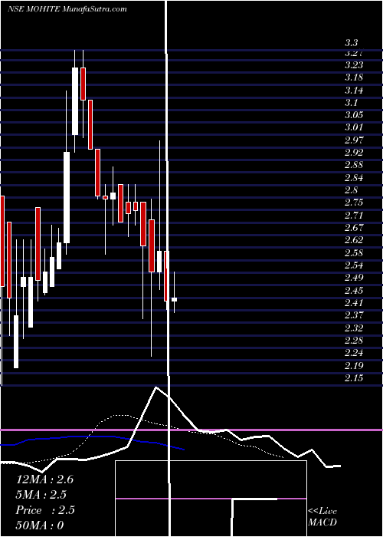Image resolution: width=383 pixels, height=537 pixels.
Task: Click the 2.24 price axis label
Action: (354, 353)
